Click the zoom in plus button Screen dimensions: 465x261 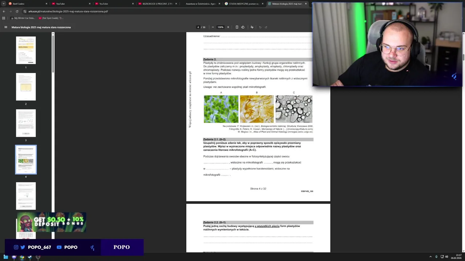228,27
